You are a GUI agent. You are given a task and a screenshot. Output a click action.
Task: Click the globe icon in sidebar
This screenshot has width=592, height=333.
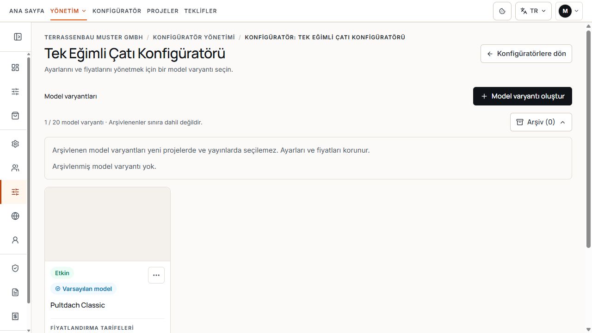pyautogui.click(x=15, y=216)
